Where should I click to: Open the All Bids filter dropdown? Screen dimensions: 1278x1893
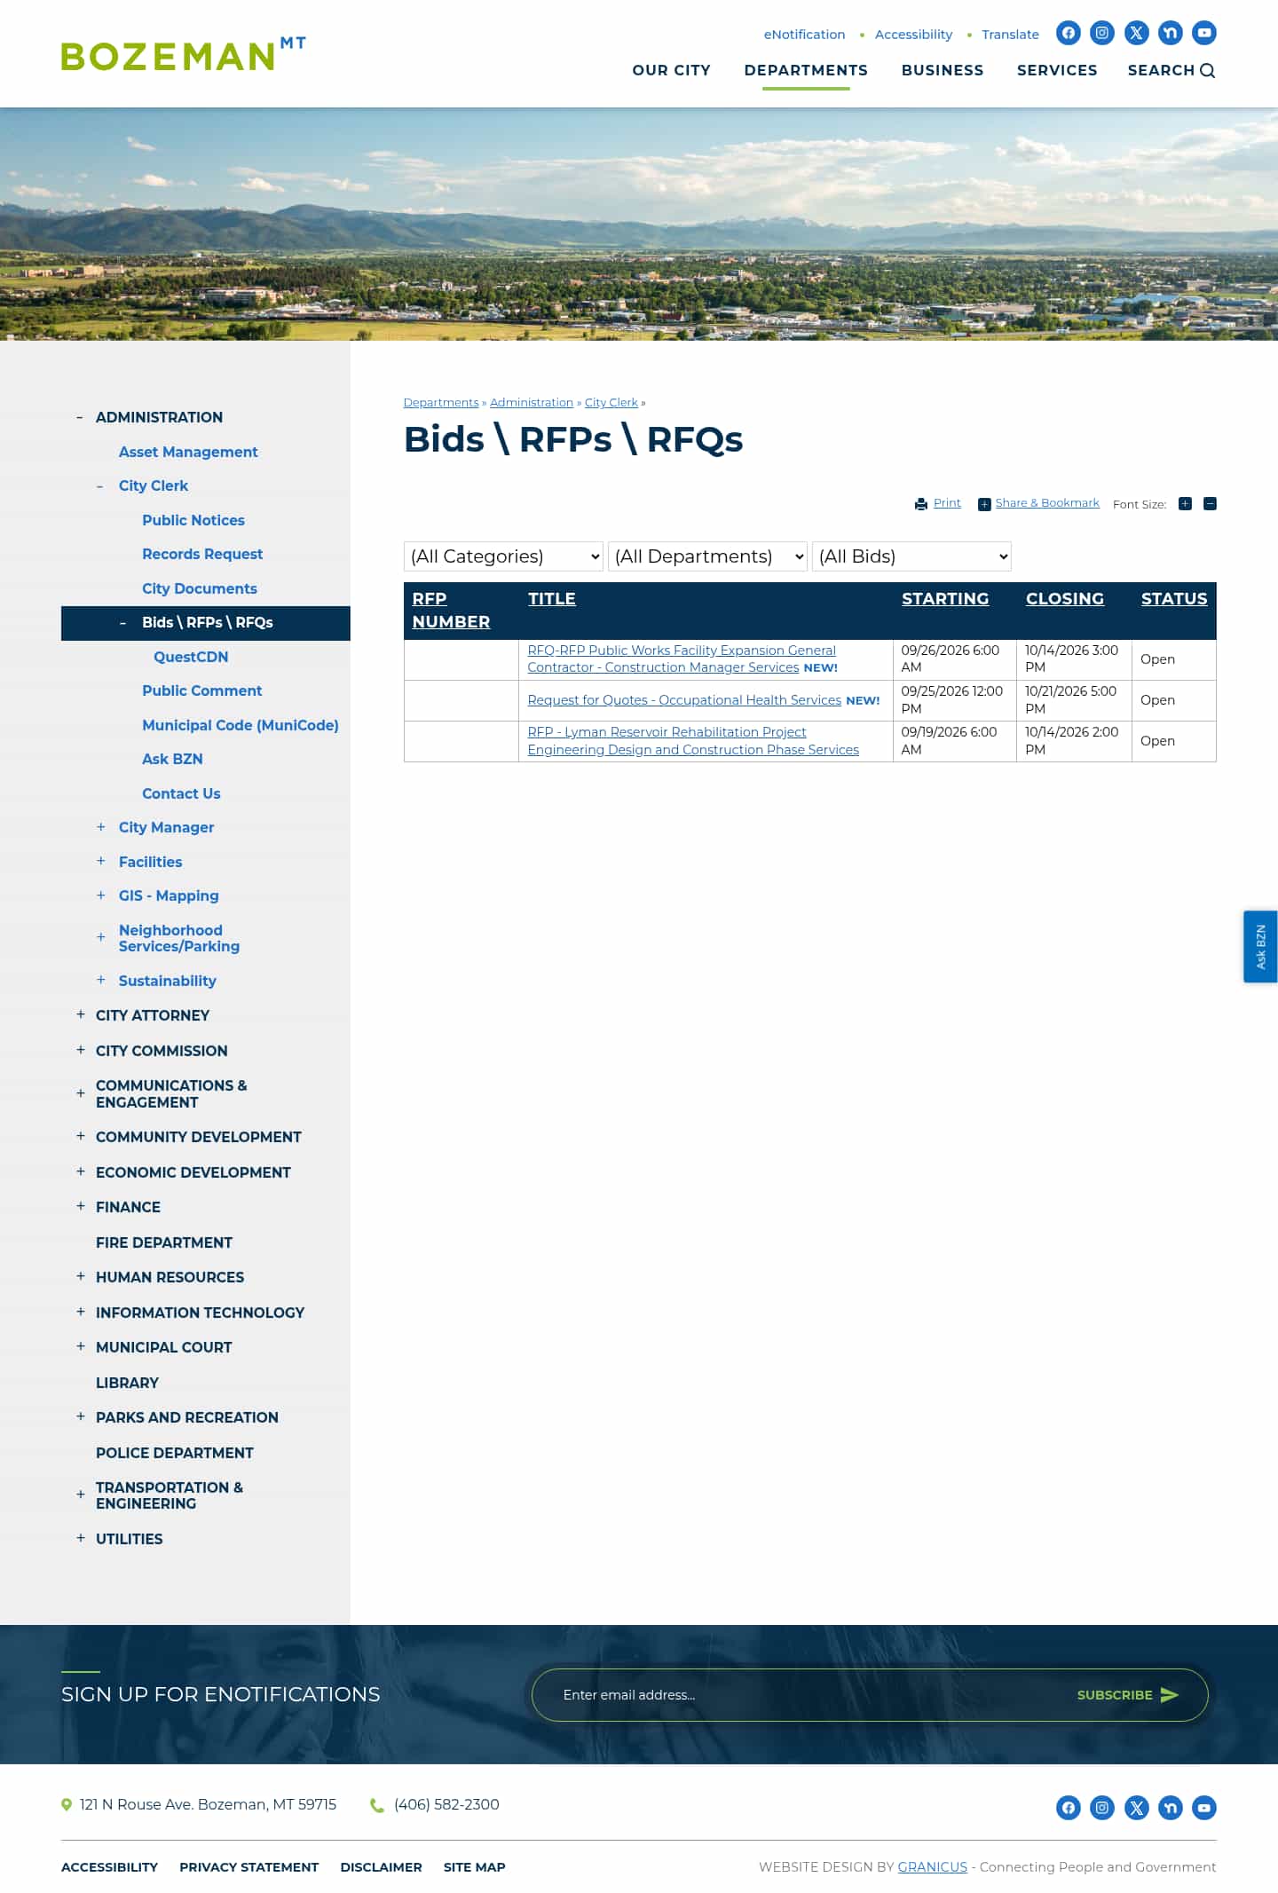(911, 556)
